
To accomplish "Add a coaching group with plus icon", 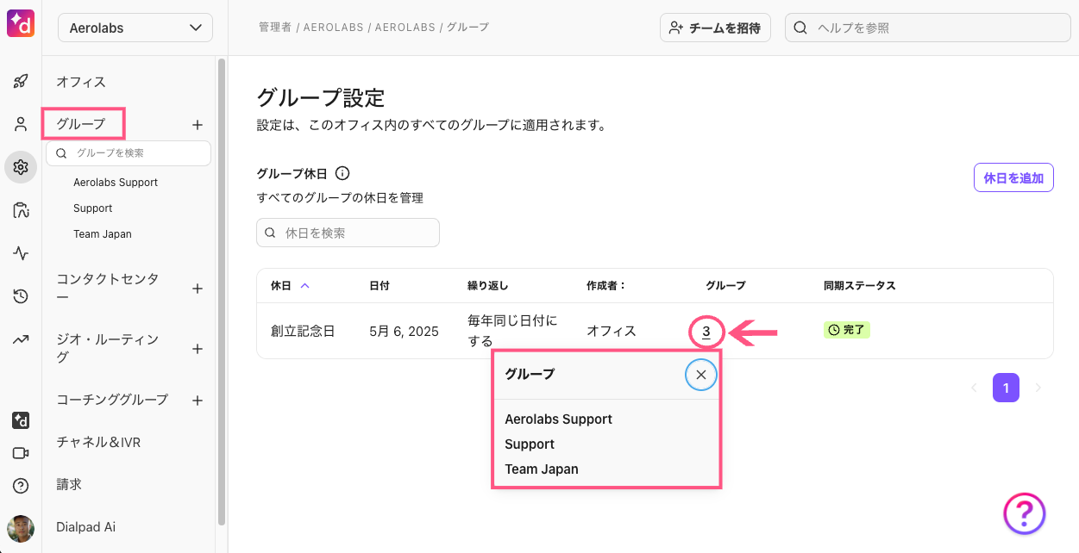I will 197,401.
